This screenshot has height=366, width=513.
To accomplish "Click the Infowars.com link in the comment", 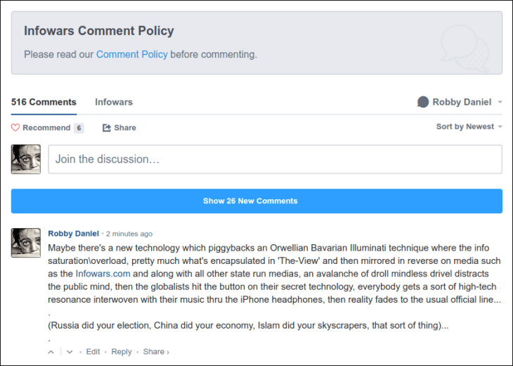I will tap(103, 273).
